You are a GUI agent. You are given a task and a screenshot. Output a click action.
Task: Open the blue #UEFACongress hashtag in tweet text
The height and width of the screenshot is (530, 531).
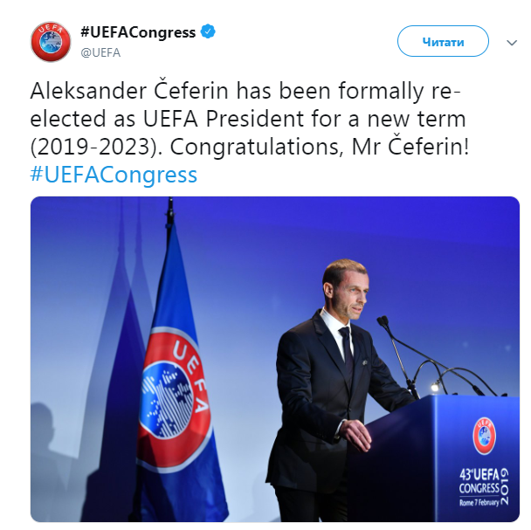114,175
